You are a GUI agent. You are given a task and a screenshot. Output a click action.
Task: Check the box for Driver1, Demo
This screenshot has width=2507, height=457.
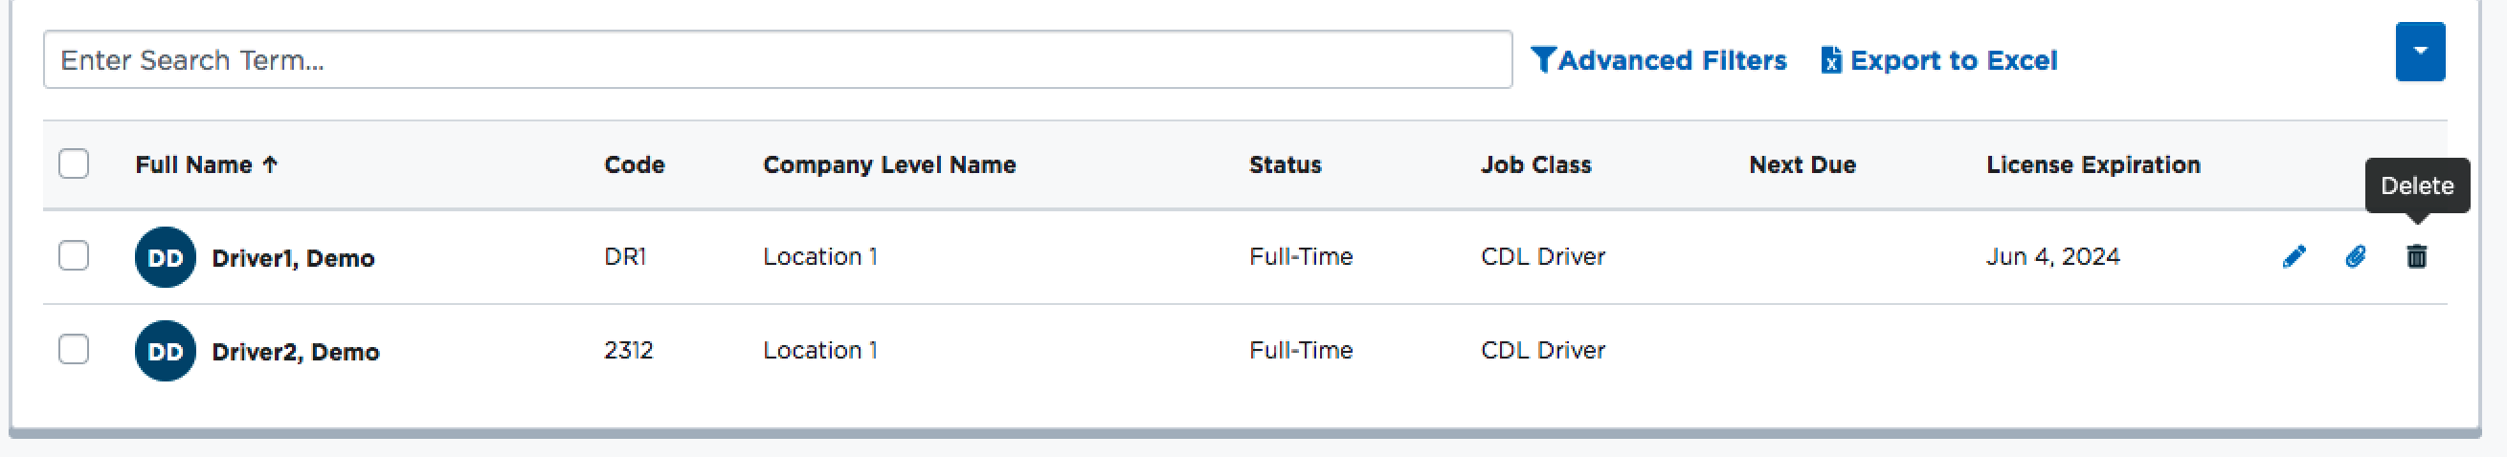74,255
